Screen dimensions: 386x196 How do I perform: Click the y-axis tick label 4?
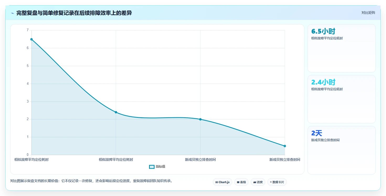pos(28,84)
